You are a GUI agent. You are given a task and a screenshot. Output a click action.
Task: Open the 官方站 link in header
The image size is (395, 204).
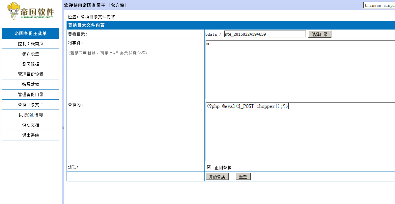(117, 5)
